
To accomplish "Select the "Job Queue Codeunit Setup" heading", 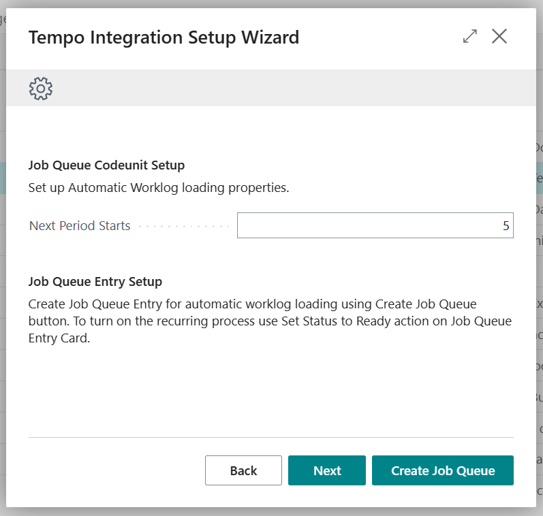I will pos(106,165).
